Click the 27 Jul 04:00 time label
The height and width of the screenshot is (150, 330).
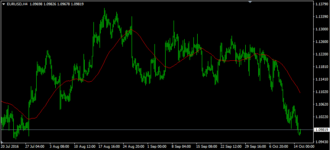point(35,147)
